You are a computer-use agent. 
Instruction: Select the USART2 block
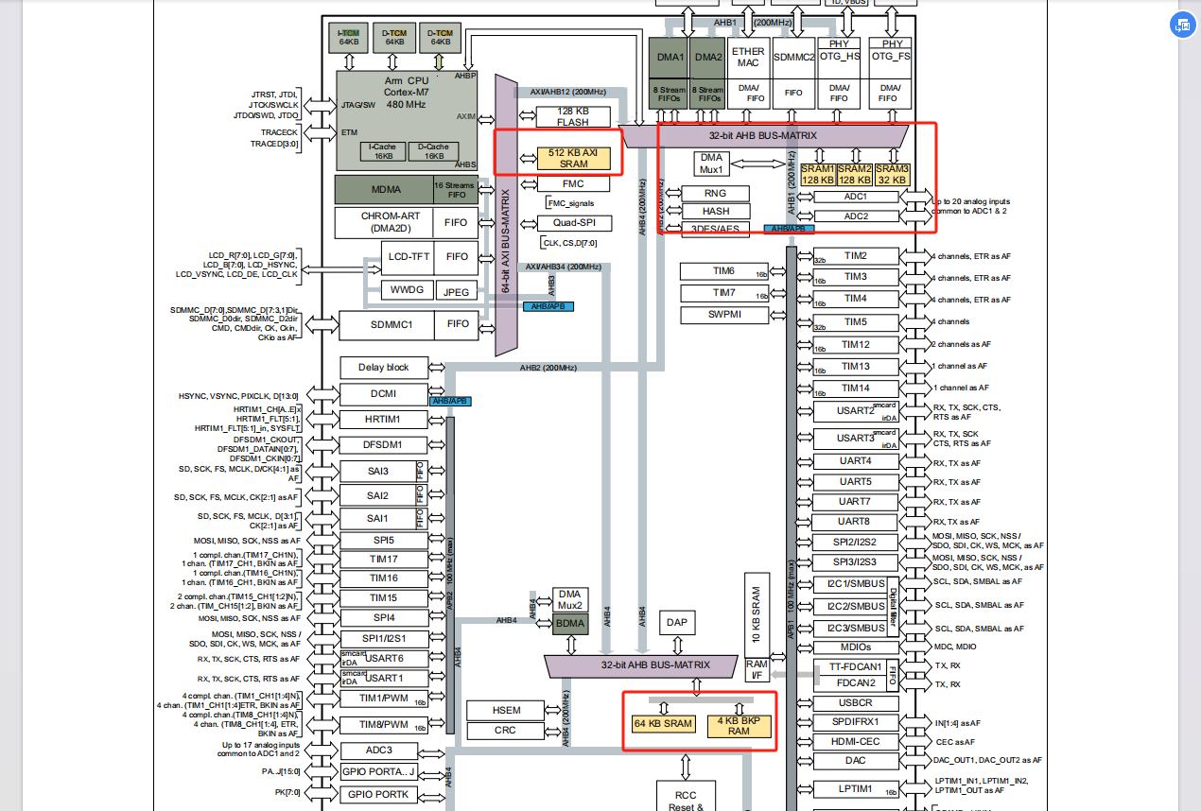856,411
